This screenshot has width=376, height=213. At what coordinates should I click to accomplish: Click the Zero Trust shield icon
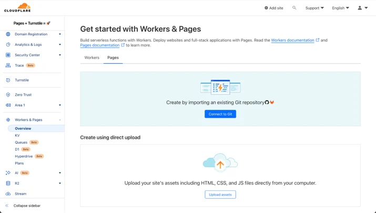pyautogui.click(x=8, y=95)
